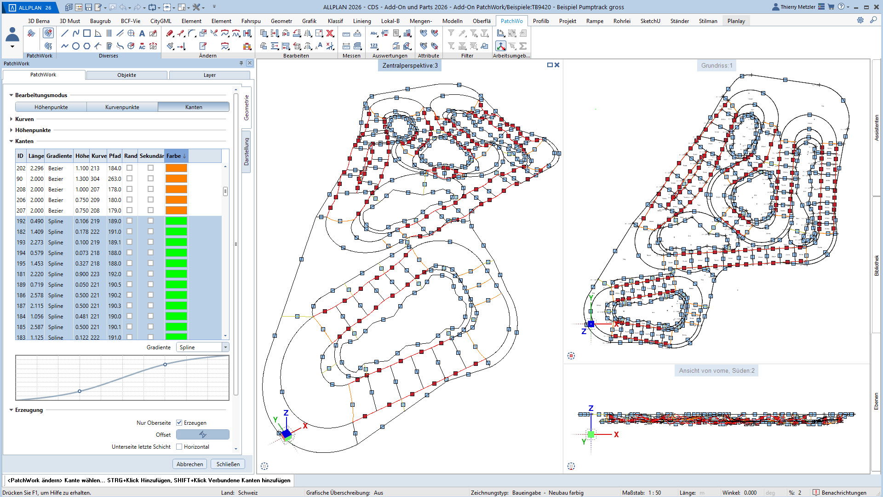
Task: Toggle Rand checkbox for edge 202
Action: [130, 168]
